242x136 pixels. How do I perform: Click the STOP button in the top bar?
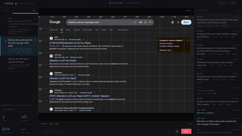pyautogui.click(x=233, y=3)
